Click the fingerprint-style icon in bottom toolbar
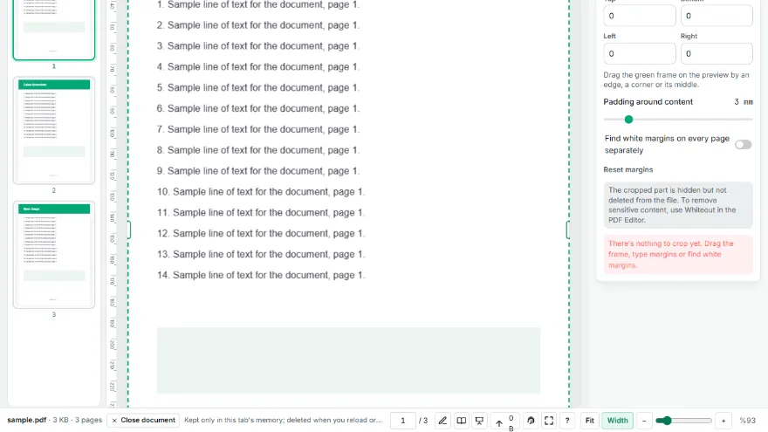 coord(531,421)
